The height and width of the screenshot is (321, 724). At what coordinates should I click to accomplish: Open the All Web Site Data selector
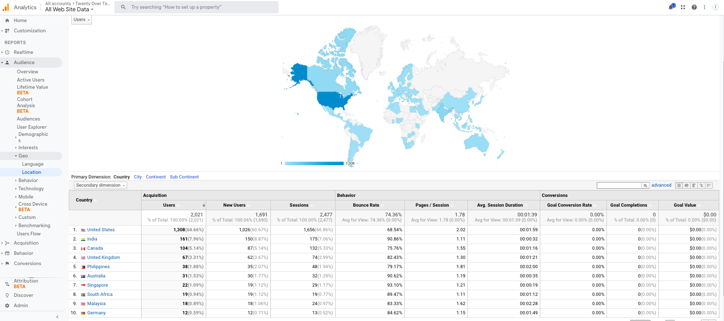pos(69,9)
